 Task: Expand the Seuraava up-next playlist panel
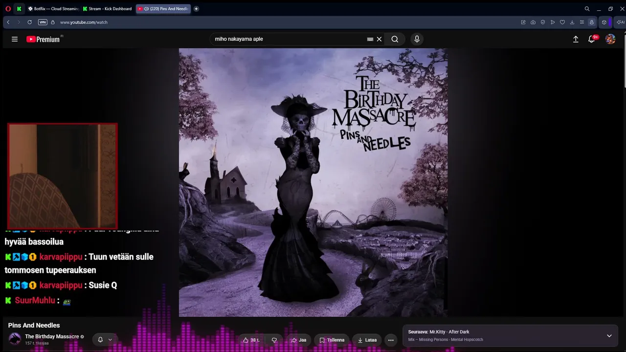(609, 336)
